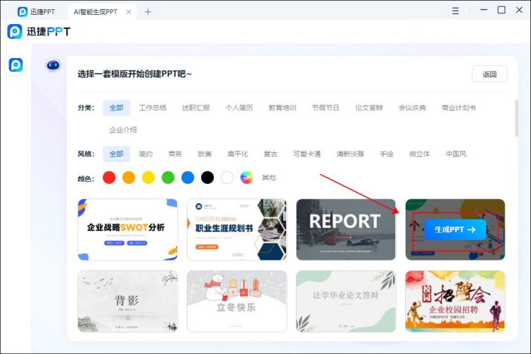Select category 全部 under 分类
The width and height of the screenshot is (531, 354).
pyautogui.click(x=116, y=108)
